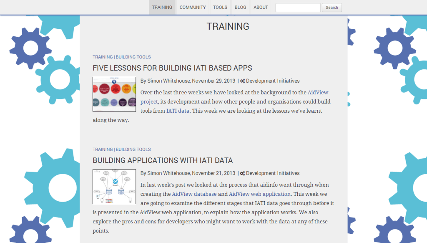The width and height of the screenshot is (427, 243).
Task: Follow the 'AidView web application' link
Action: click(260, 194)
